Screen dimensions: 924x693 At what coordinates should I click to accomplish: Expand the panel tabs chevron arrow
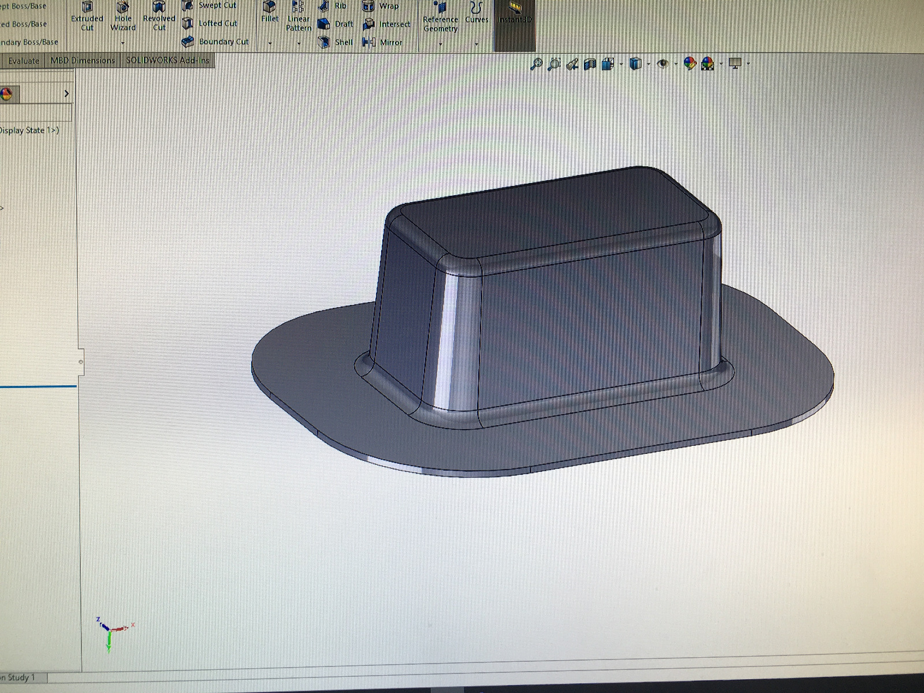pos(66,94)
